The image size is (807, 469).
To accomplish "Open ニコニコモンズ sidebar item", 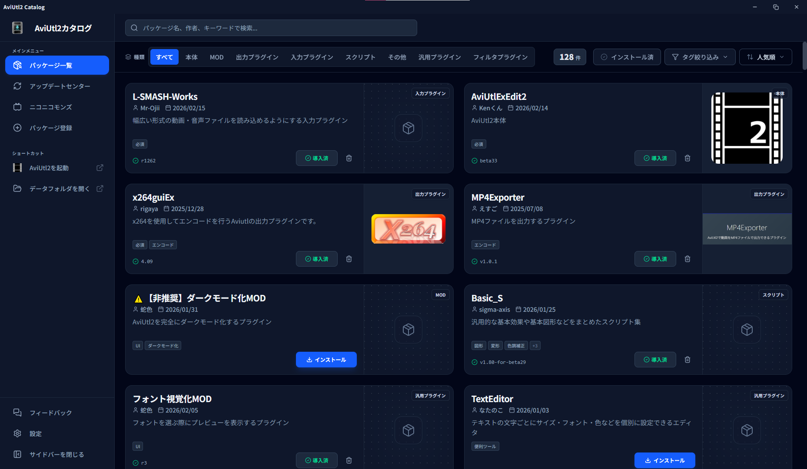I will [x=50, y=107].
